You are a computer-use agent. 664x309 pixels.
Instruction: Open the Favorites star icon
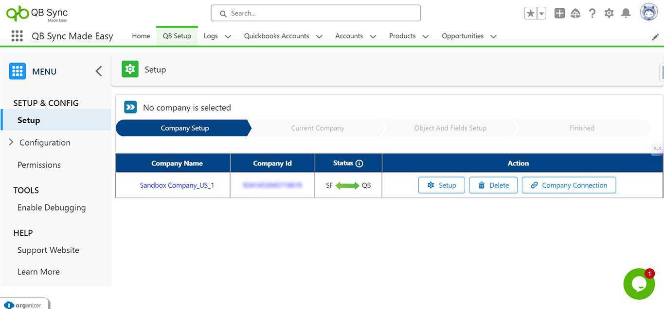530,14
